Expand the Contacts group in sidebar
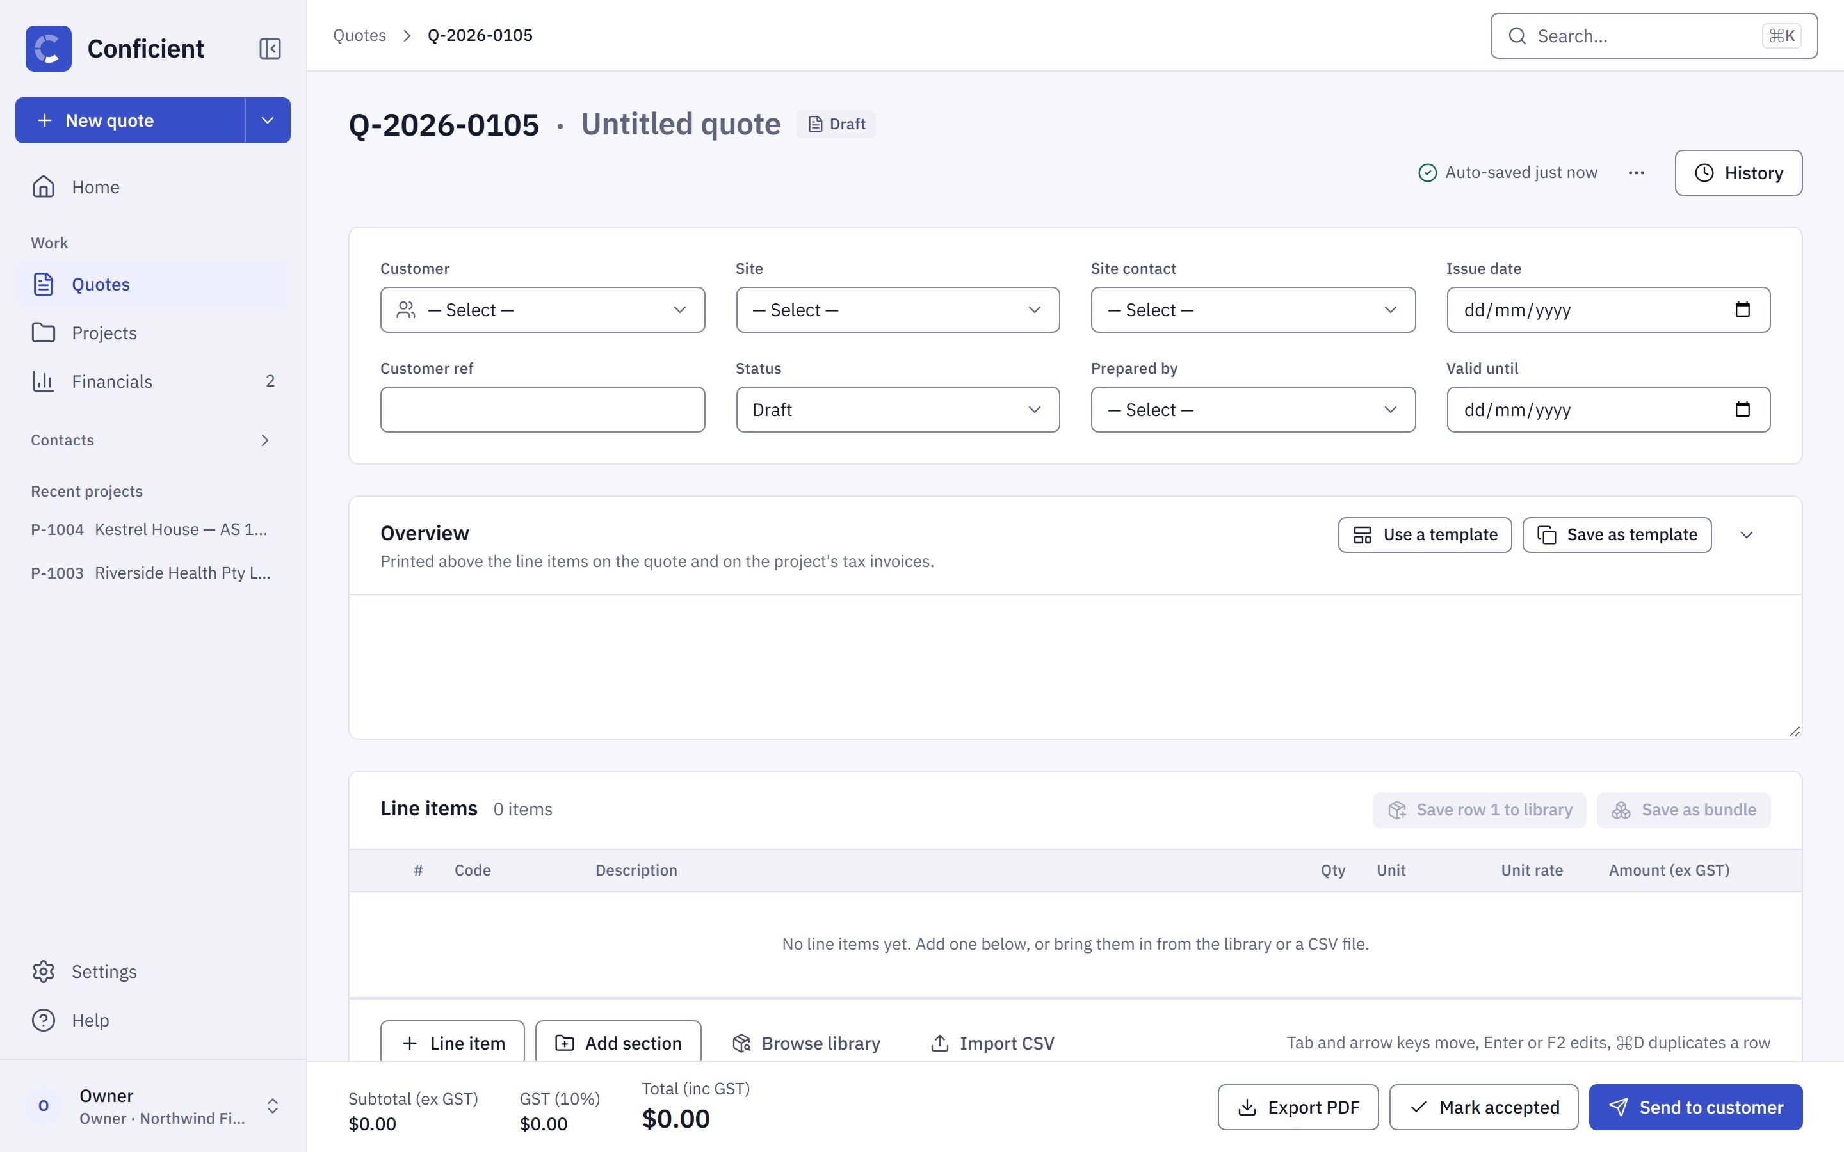Screen dimensions: 1844x1152 (152, 440)
